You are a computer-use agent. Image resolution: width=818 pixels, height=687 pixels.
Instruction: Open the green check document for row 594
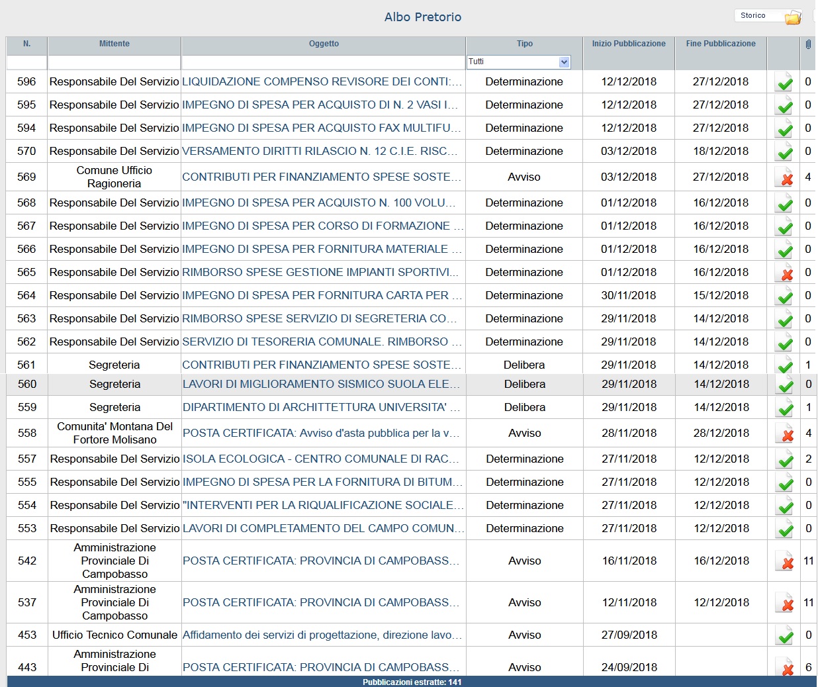click(784, 128)
